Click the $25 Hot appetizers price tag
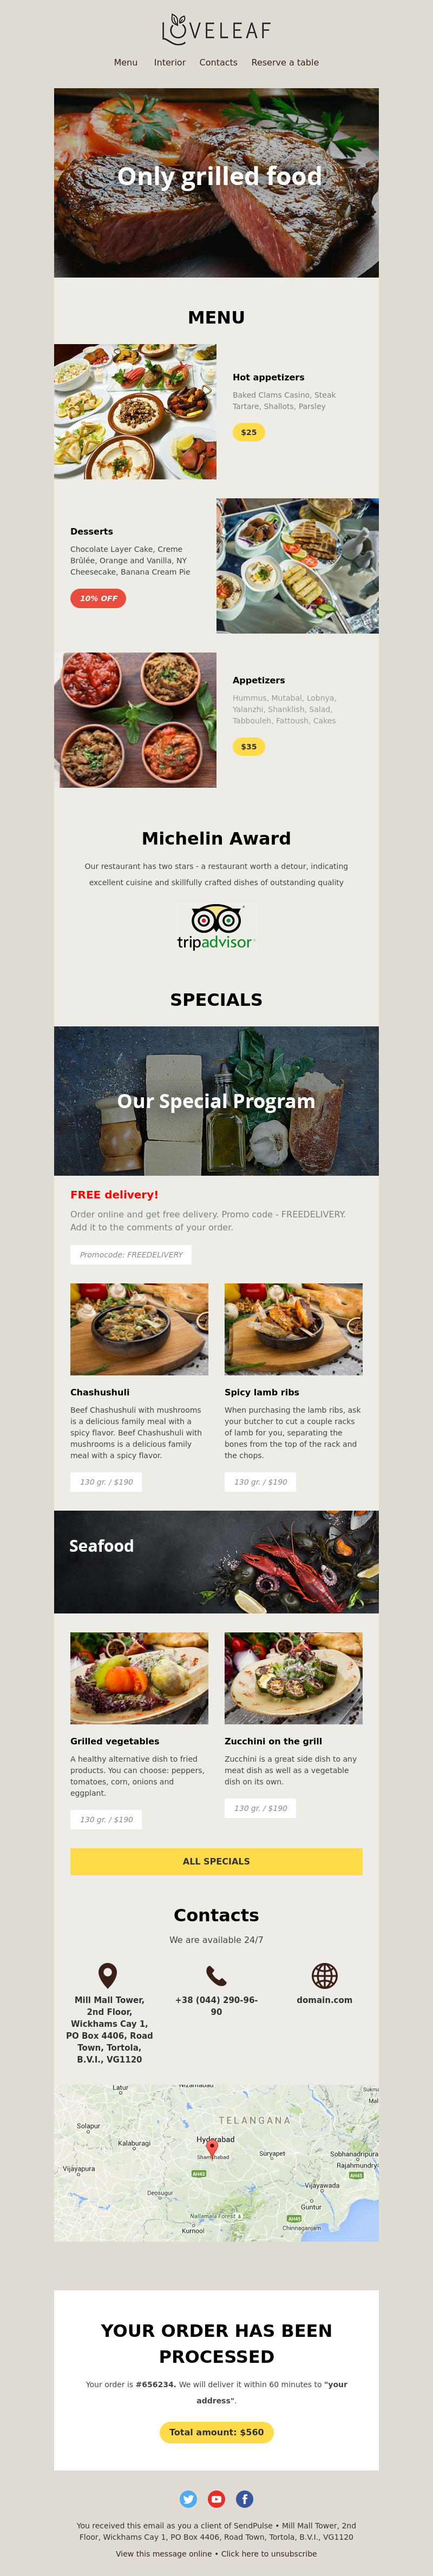The width and height of the screenshot is (433, 2576). 249,432
